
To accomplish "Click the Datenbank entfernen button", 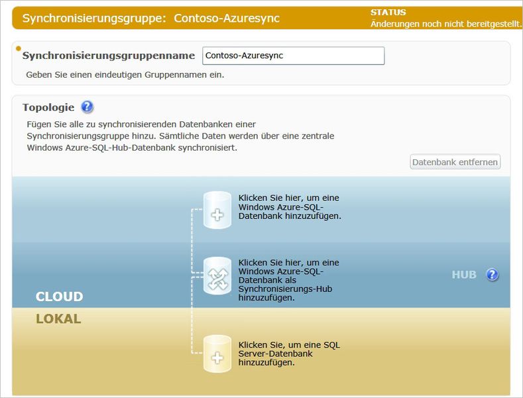I will coord(455,162).
